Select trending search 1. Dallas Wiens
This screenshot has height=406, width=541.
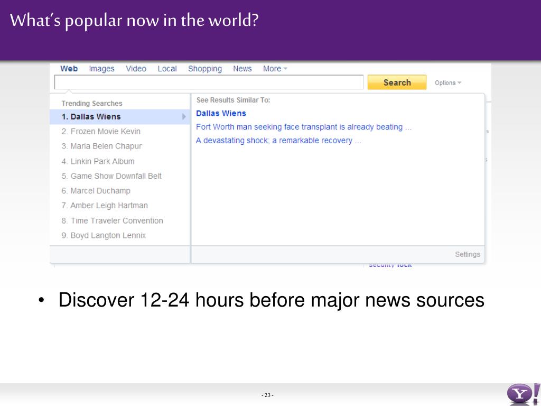(120, 117)
